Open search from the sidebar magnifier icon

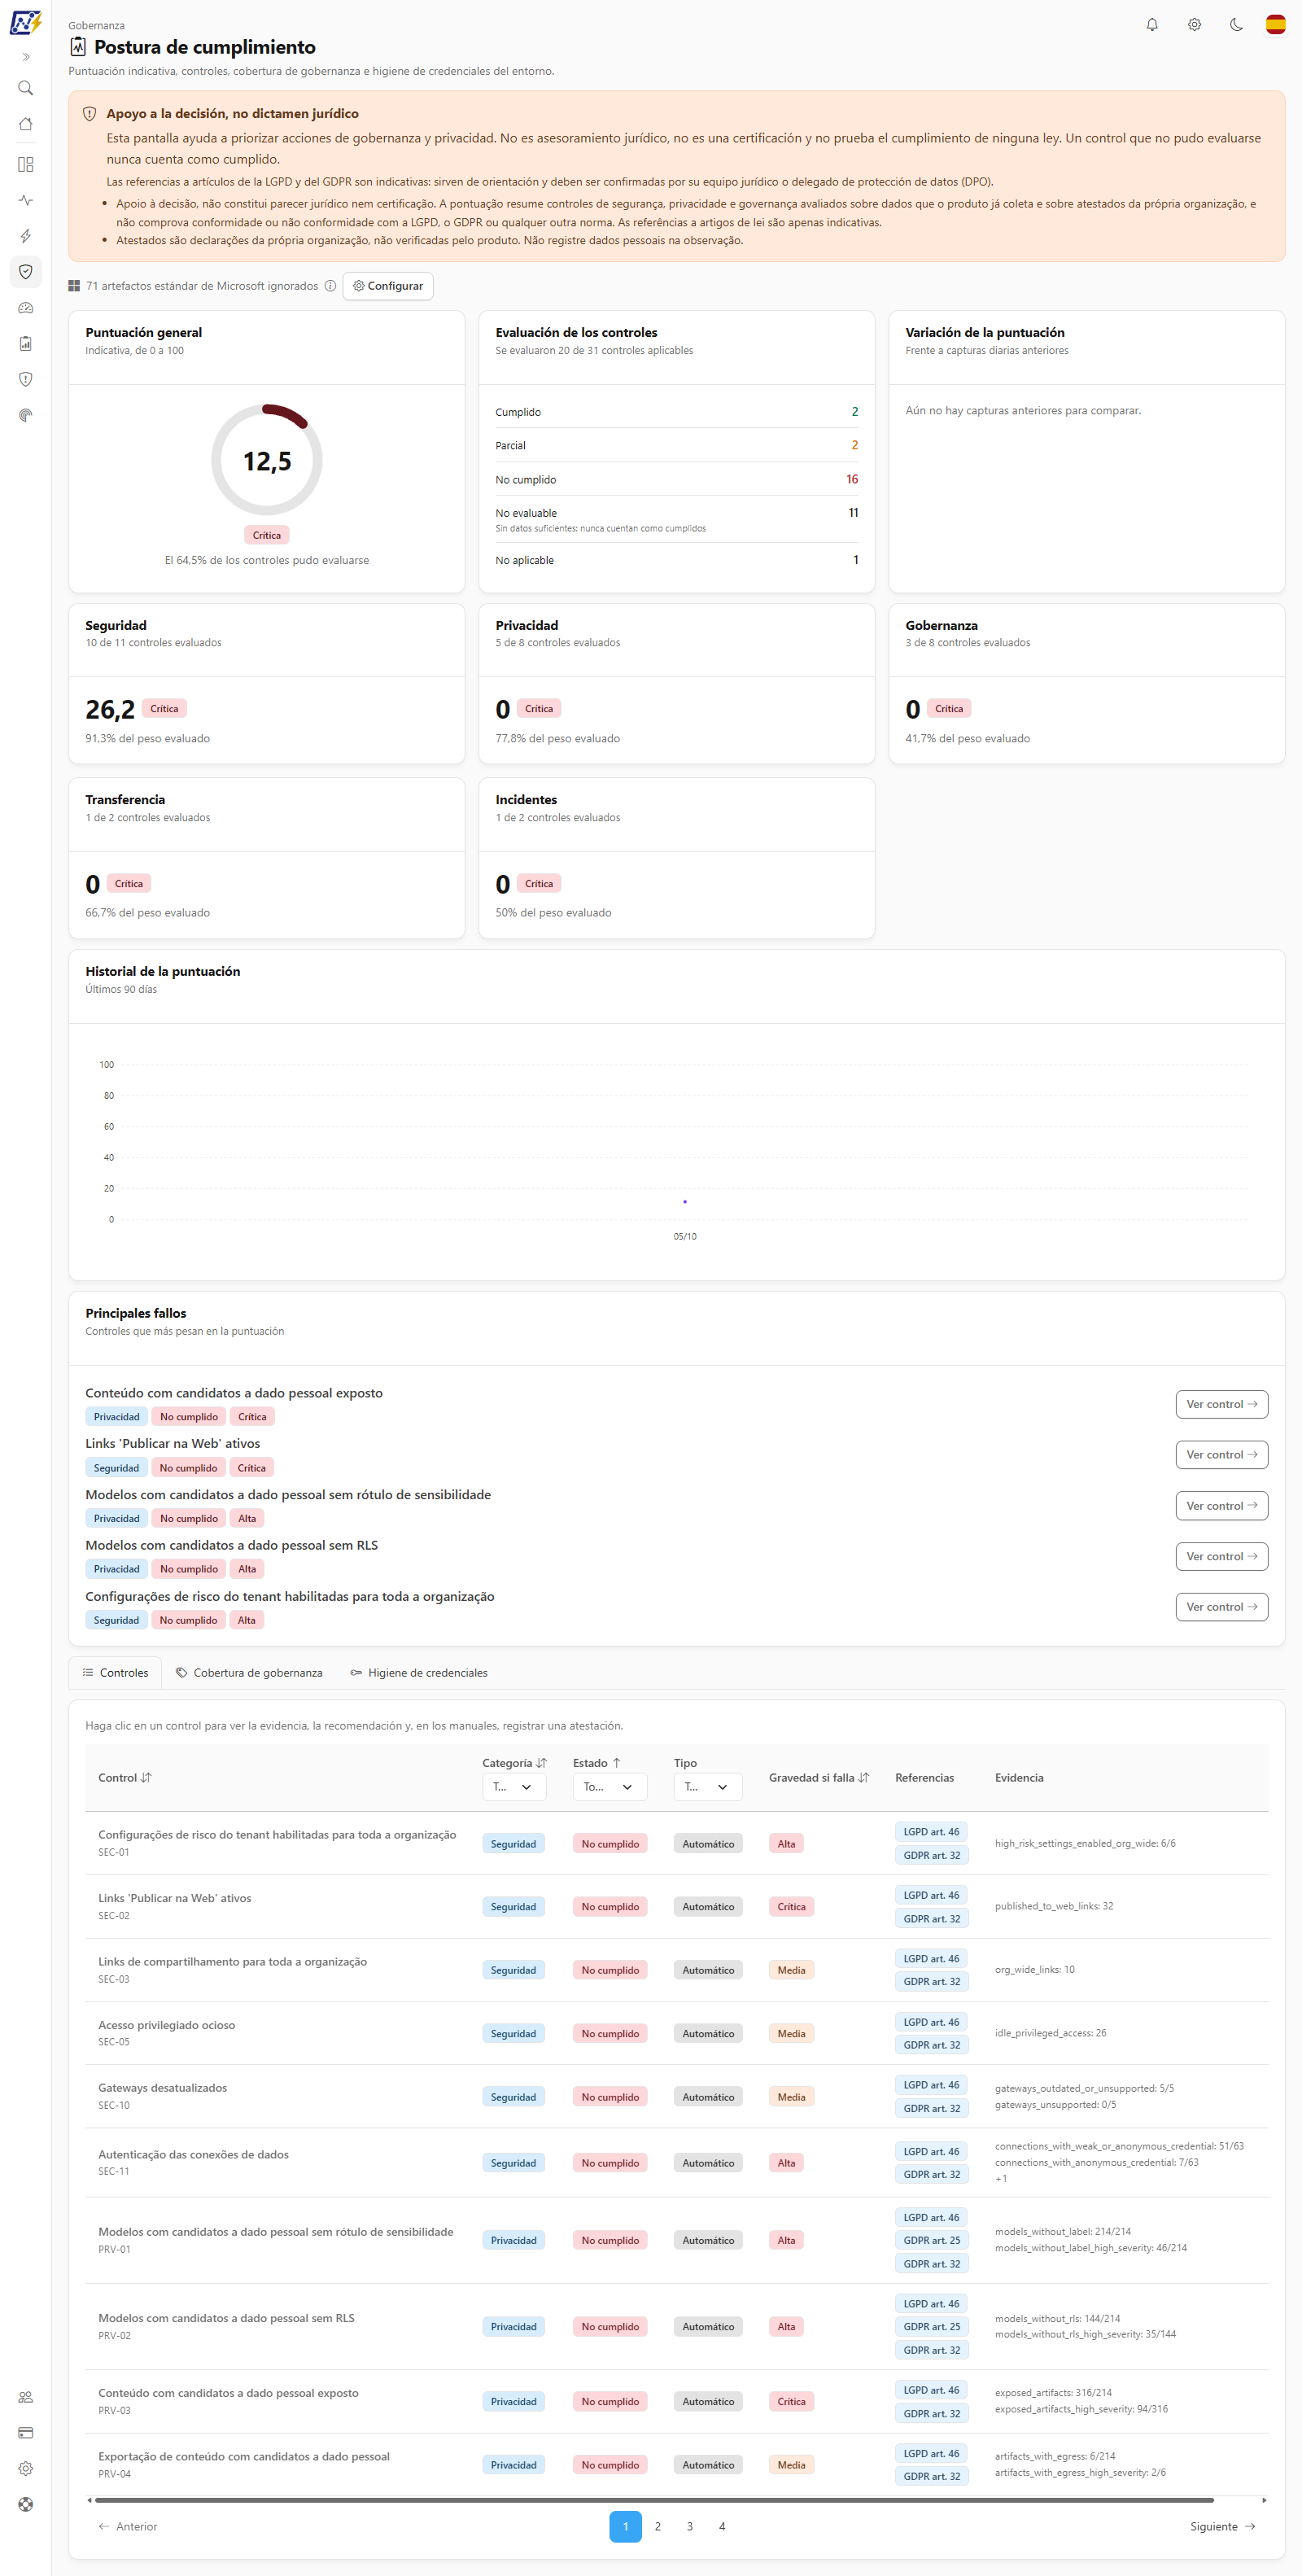(x=26, y=88)
